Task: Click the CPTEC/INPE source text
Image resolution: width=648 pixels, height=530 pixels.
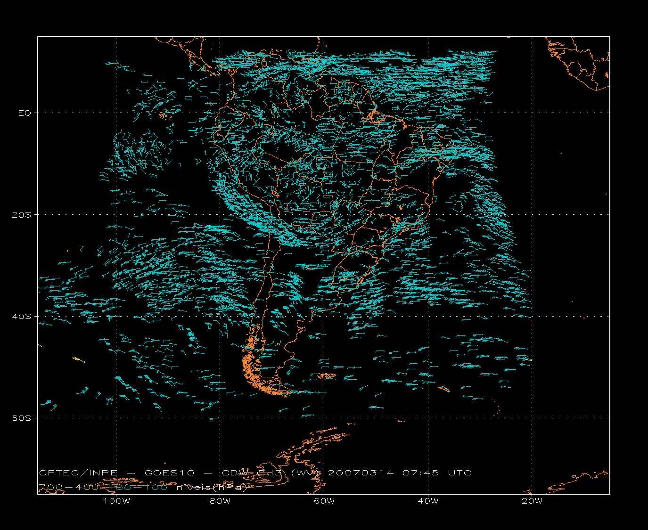Action: click(x=79, y=473)
